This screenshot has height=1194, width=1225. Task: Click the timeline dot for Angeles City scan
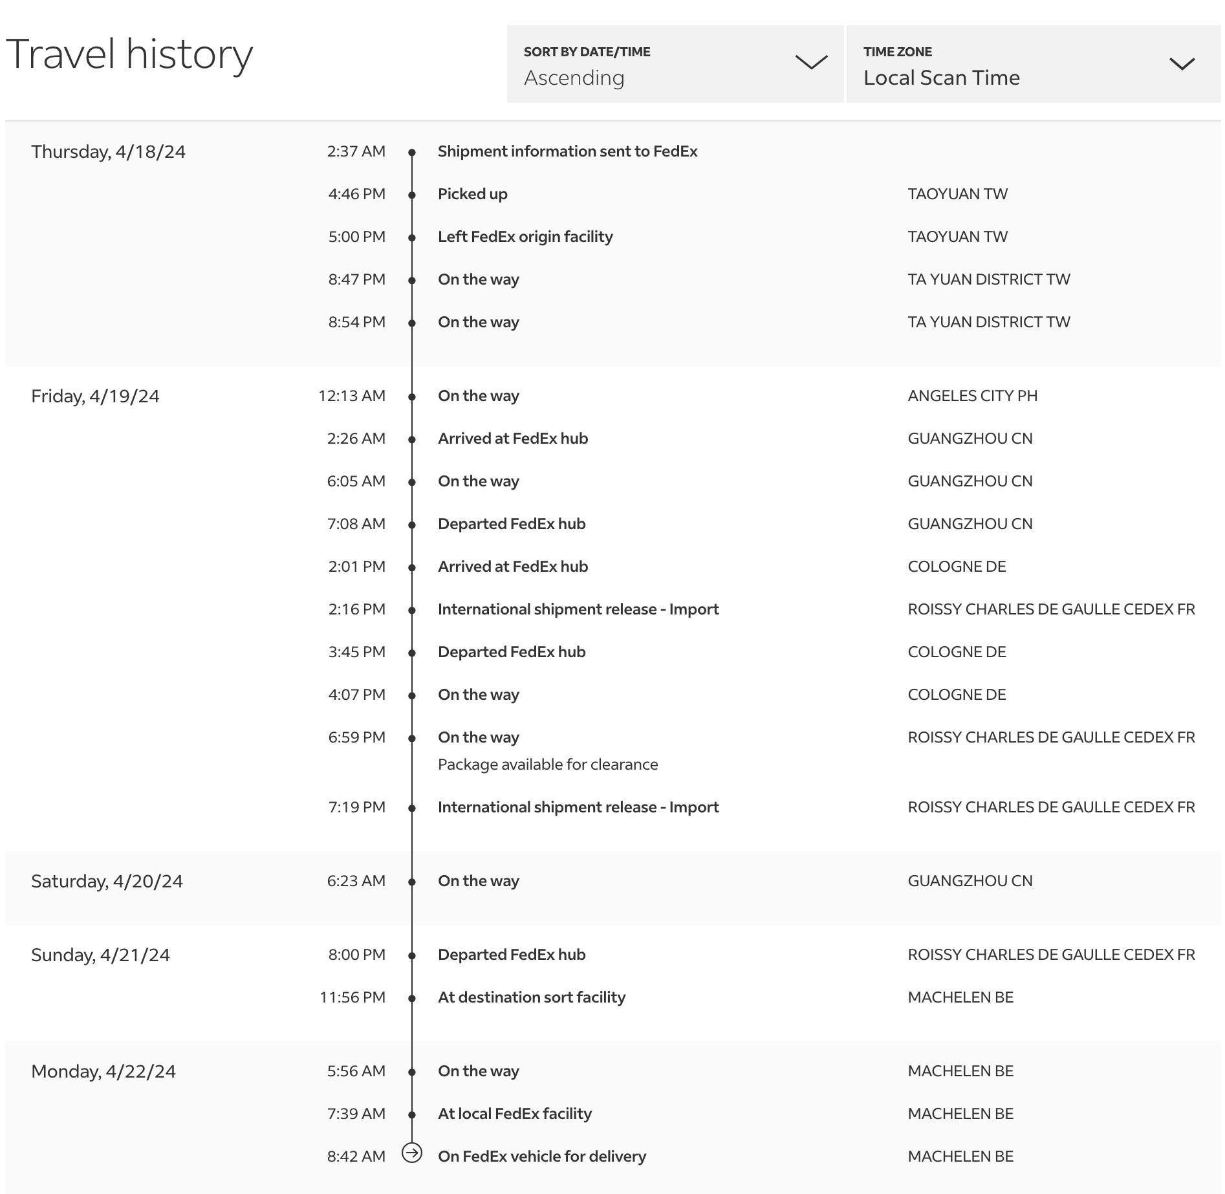click(412, 396)
